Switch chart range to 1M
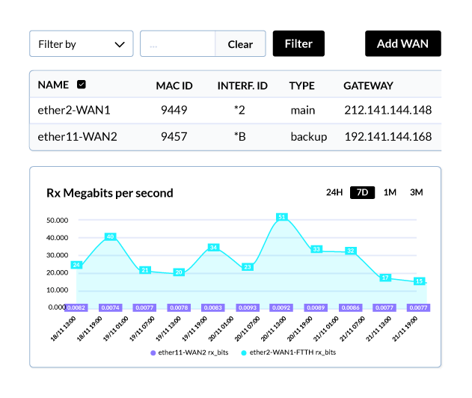This screenshot has height=398, width=472. tap(390, 192)
